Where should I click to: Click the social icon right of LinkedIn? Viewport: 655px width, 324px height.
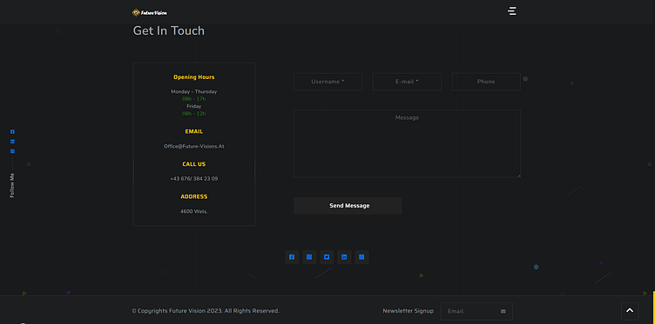[361, 257]
